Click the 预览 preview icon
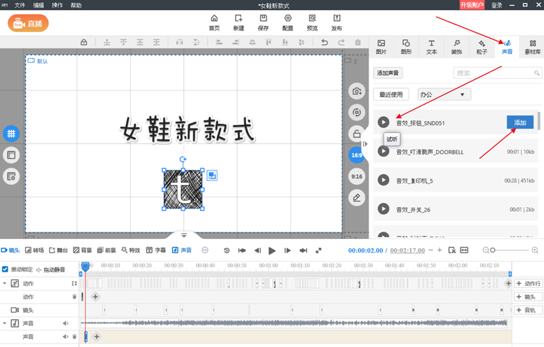 point(312,22)
